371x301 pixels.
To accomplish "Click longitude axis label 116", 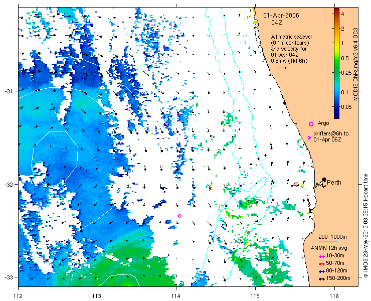I will coord(334,296).
